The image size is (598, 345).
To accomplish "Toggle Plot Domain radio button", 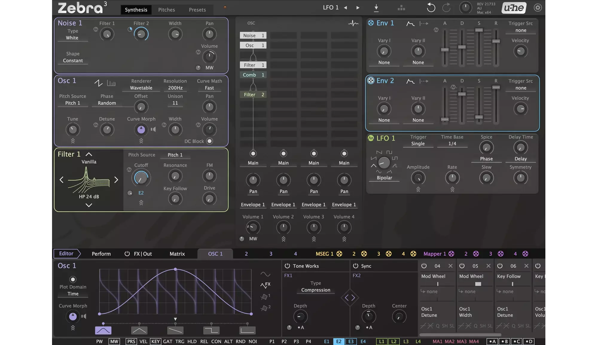I will [73, 279].
